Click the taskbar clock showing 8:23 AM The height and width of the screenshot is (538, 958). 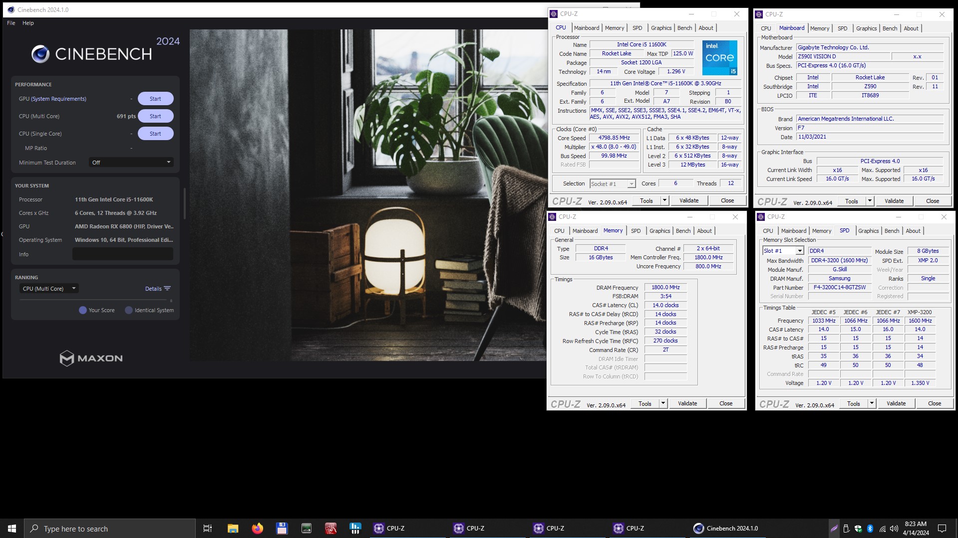tap(916, 529)
